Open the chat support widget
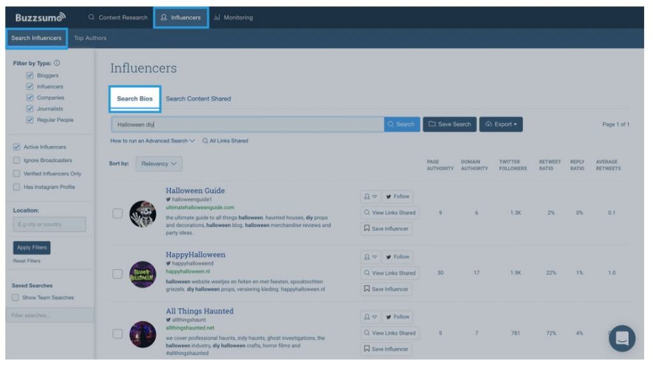The width and height of the screenshot is (653, 366). tap(622, 338)
